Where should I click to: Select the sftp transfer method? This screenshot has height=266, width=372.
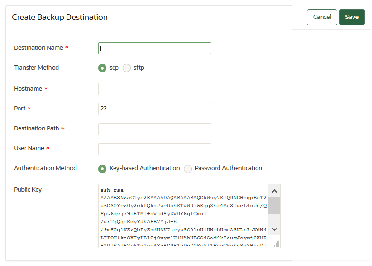[x=127, y=68]
